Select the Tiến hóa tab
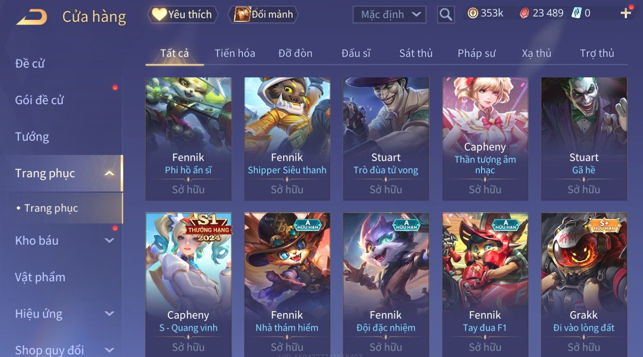The width and height of the screenshot is (643, 357). (235, 53)
